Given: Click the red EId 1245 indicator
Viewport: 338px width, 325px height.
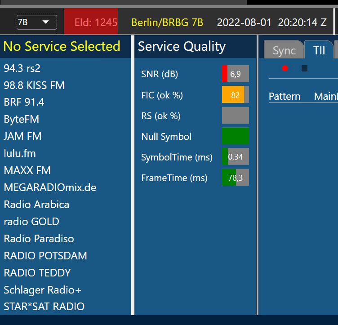Looking at the screenshot, I should point(91,22).
